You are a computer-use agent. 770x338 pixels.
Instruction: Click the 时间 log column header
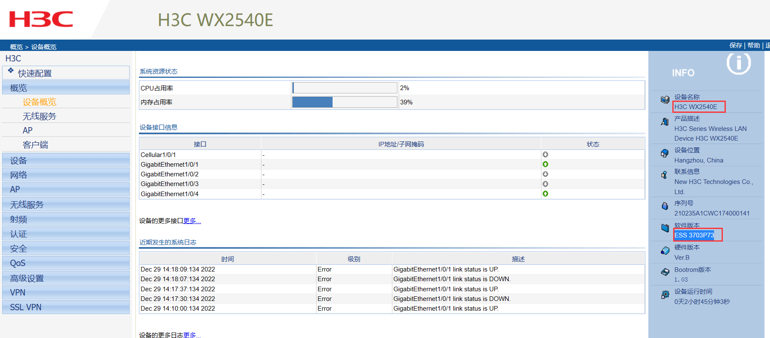coord(228,259)
